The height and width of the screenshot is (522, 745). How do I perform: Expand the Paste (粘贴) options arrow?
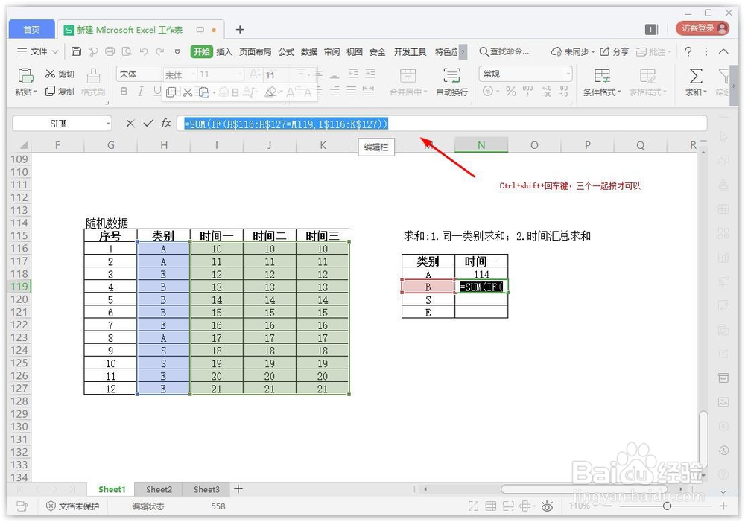[x=35, y=92]
